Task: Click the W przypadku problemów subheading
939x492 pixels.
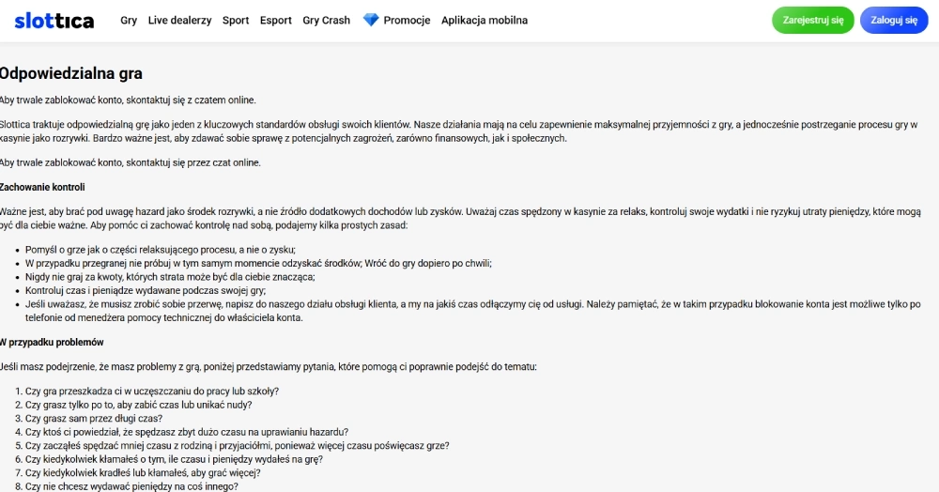Action: click(x=52, y=343)
